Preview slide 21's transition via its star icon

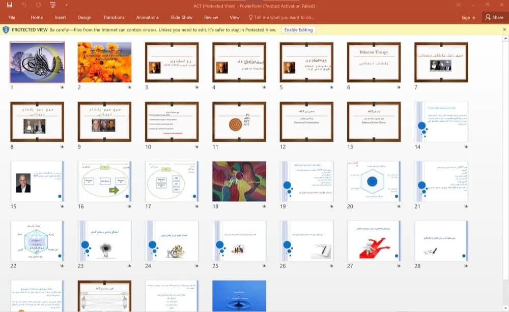pos(466,206)
